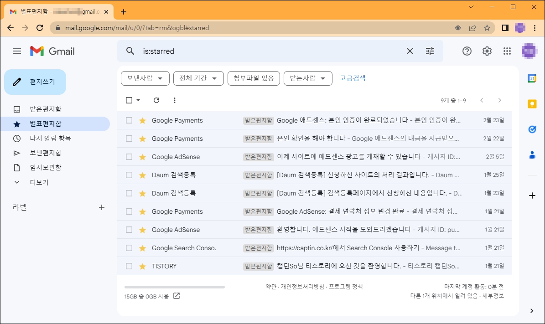This screenshot has height=324, width=545.
Task: Open 보낸편지함 folder
Action: pyautogui.click(x=45, y=153)
